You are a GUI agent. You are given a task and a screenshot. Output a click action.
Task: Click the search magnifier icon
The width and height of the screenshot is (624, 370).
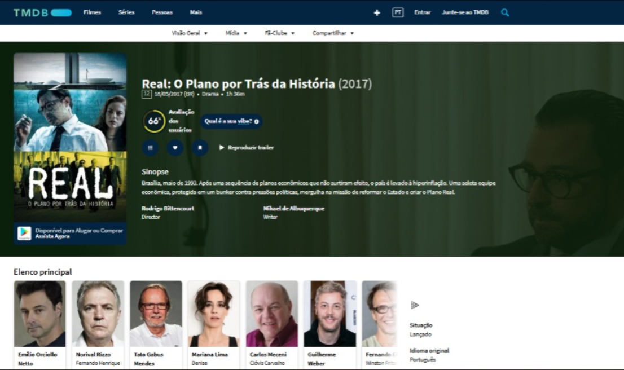pos(505,13)
